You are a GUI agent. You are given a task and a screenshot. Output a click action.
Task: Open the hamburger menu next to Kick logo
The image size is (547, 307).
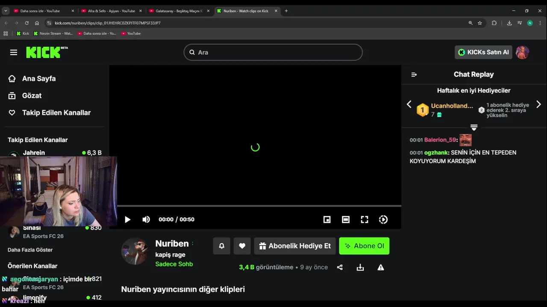tap(14, 52)
